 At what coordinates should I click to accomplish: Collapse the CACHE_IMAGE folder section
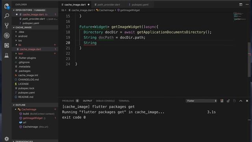coord(14,28)
